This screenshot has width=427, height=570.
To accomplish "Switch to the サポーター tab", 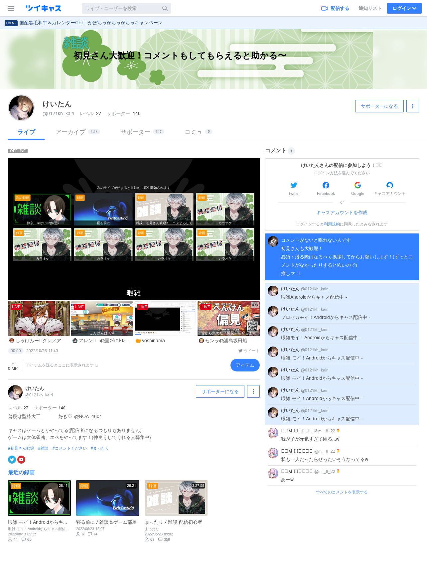I will (142, 132).
